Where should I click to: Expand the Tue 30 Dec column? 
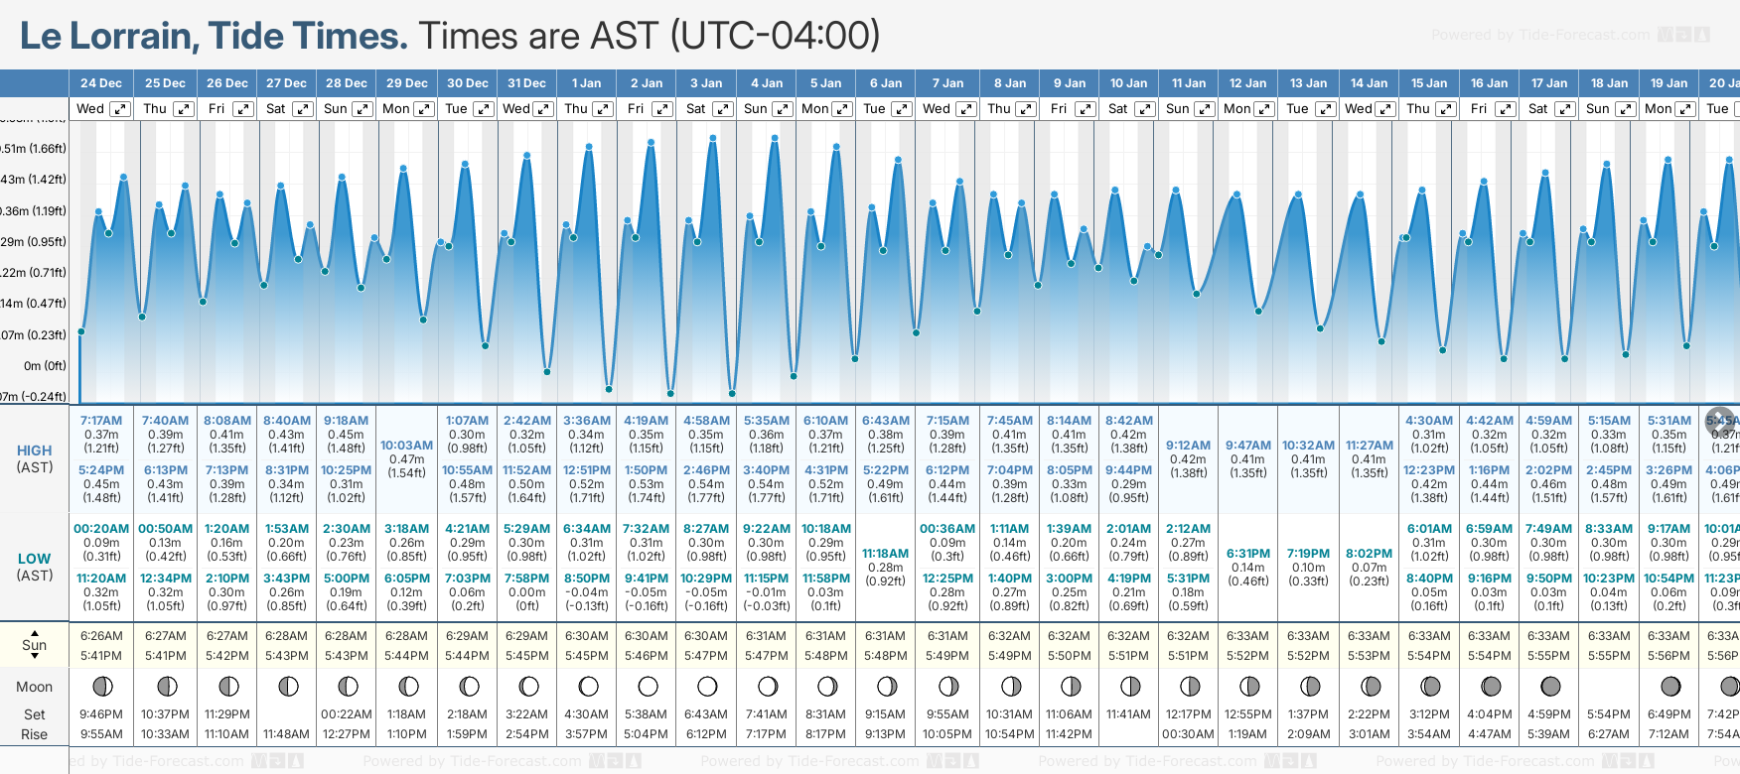(484, 109)
